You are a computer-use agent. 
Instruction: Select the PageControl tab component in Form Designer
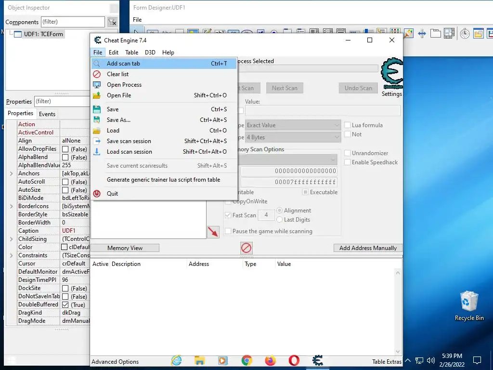[x=435, y=33]
